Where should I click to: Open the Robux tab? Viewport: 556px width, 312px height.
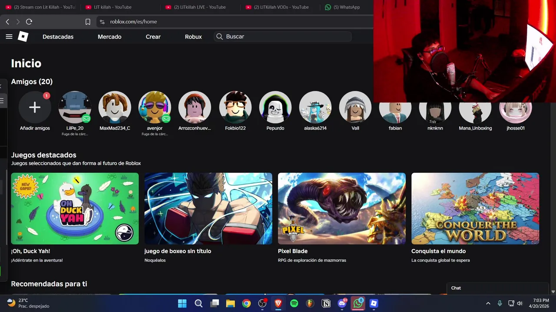click(193, 37)
